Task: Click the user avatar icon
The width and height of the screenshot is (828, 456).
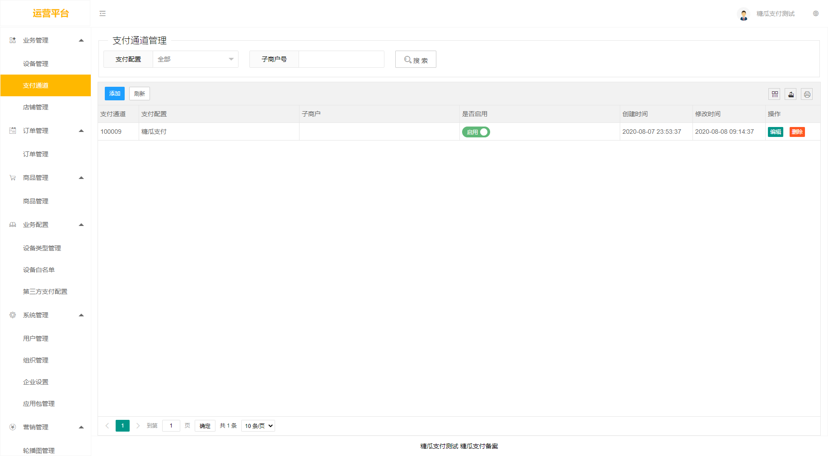Action: coord(743,14)
